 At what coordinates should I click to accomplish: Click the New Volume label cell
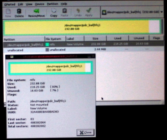click(x=75, y=44)
